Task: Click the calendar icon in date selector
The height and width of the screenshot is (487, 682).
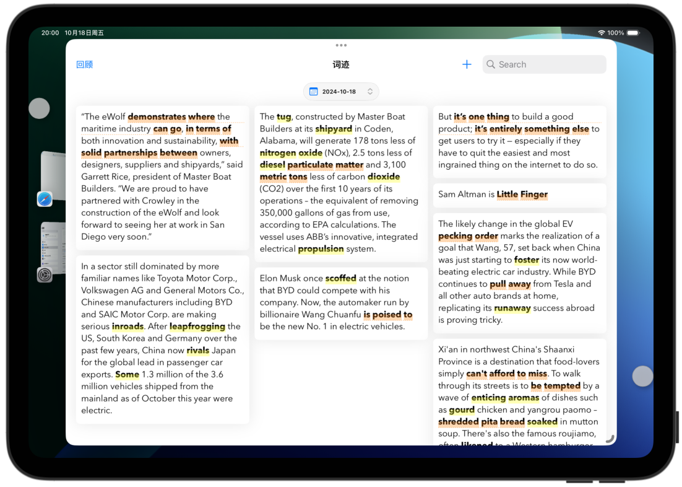Action: [x=313, y=92]
